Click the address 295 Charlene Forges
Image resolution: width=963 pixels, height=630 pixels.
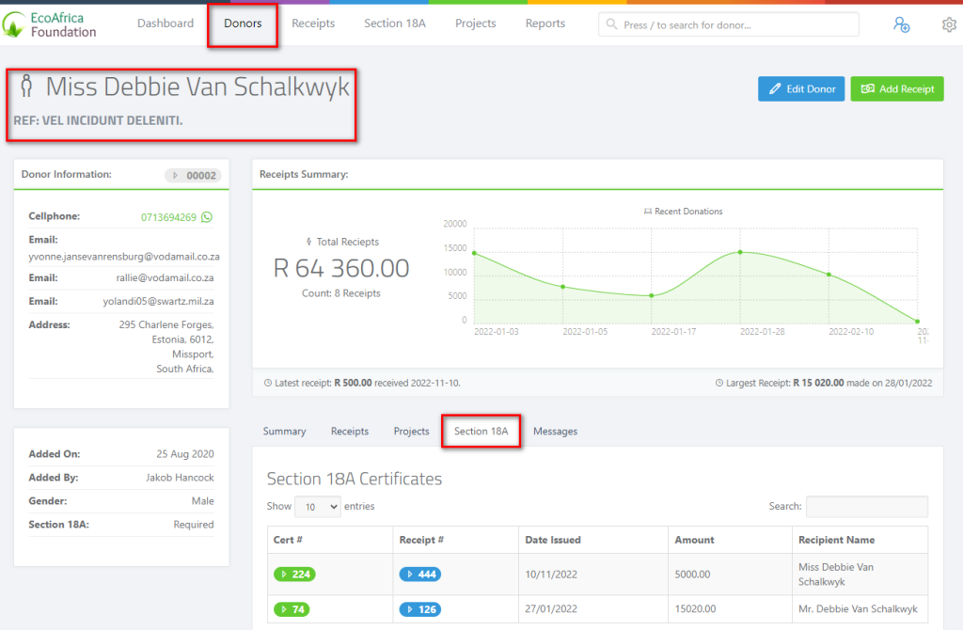coord(166,324)
